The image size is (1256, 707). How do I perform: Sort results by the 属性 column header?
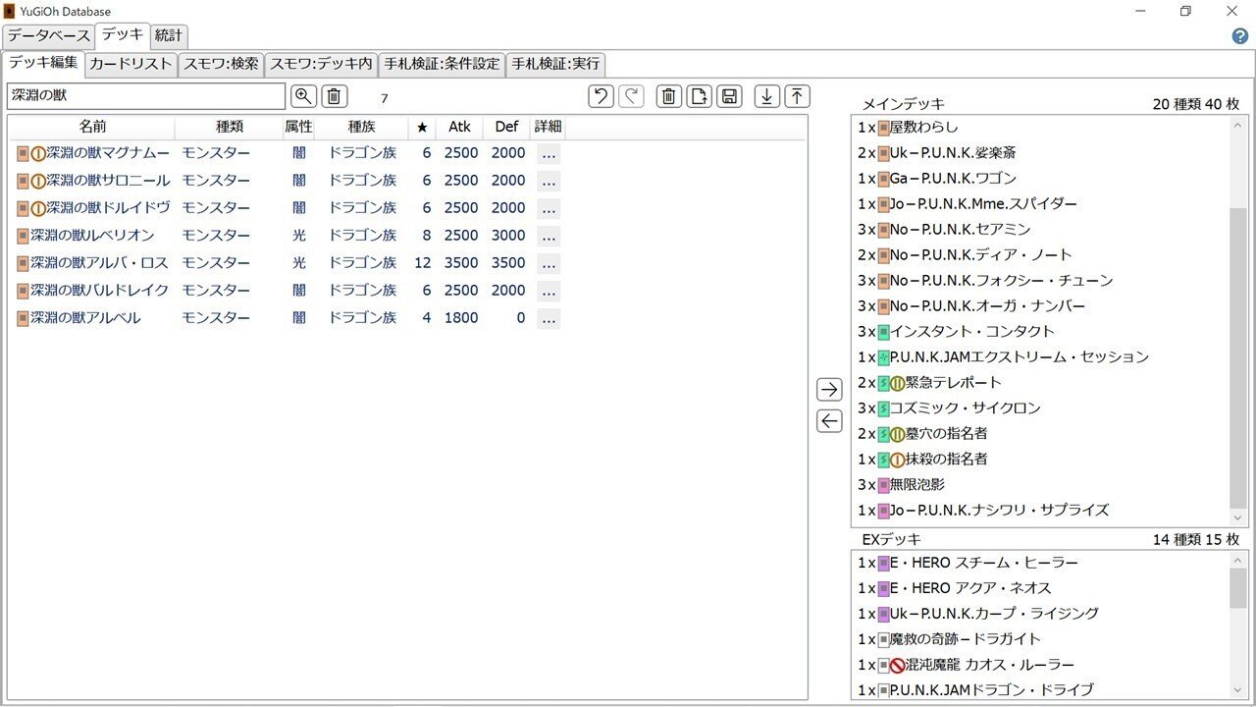298,128
